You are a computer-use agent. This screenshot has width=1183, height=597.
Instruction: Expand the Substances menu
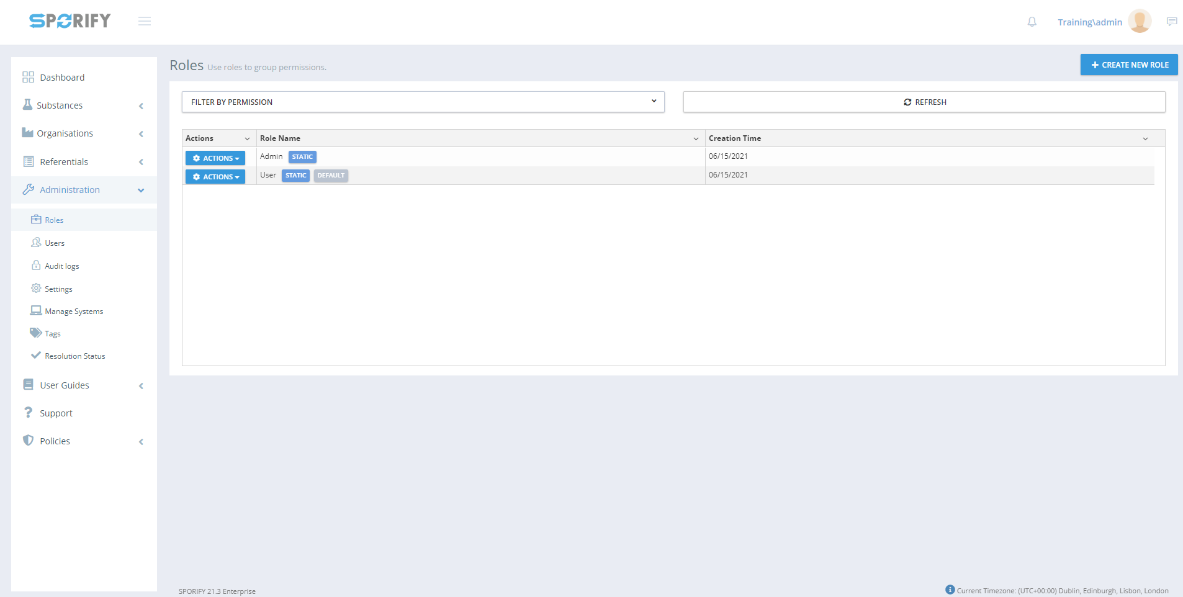click(84, 105)
